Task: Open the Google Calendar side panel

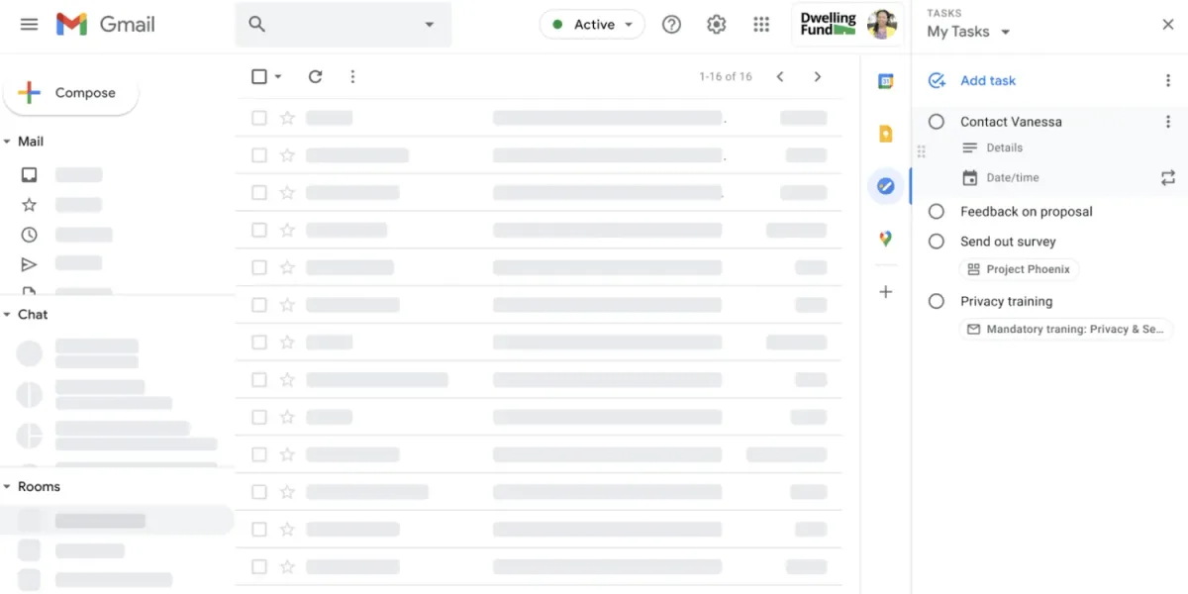Action: [x=885, y=81]
